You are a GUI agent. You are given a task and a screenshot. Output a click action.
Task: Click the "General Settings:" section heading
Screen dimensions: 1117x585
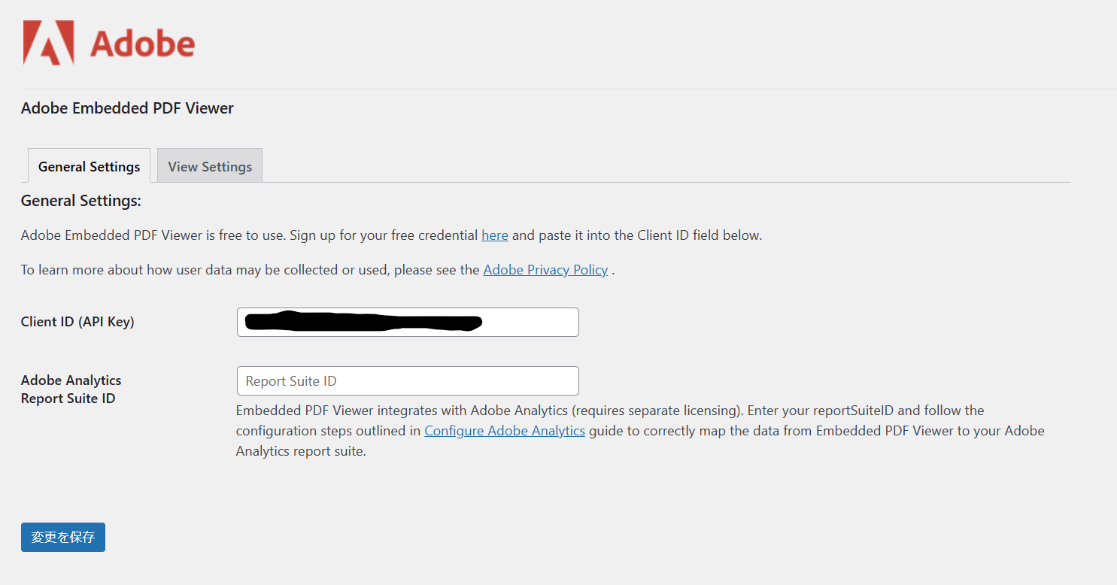(x=80, y=201)
